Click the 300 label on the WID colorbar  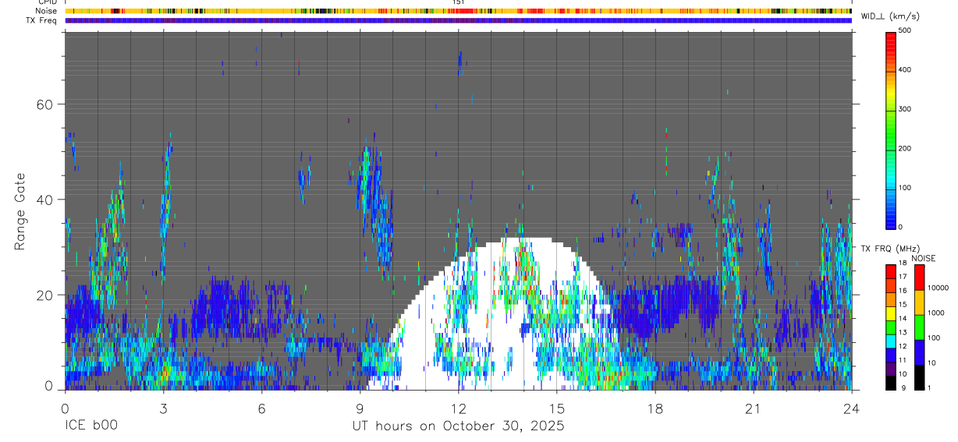(905, 109)
